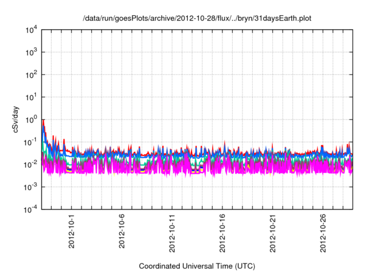Click the initial spike peak near 10^0

pos(43,121)
